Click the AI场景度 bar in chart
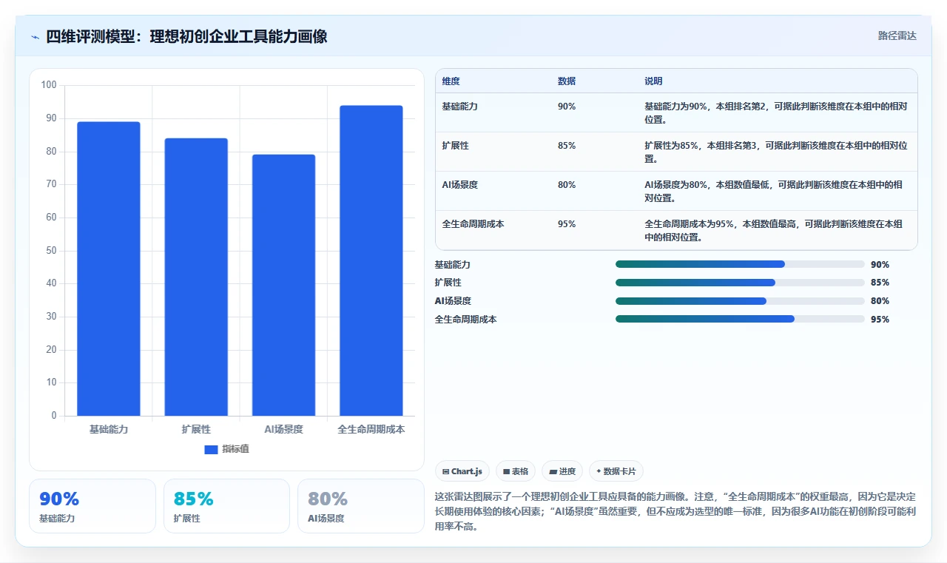947x563 pixels. pos(283,285)
